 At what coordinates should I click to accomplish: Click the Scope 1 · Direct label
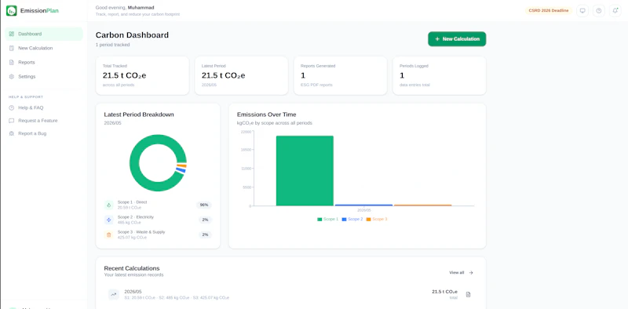click(x=132, y=202)
